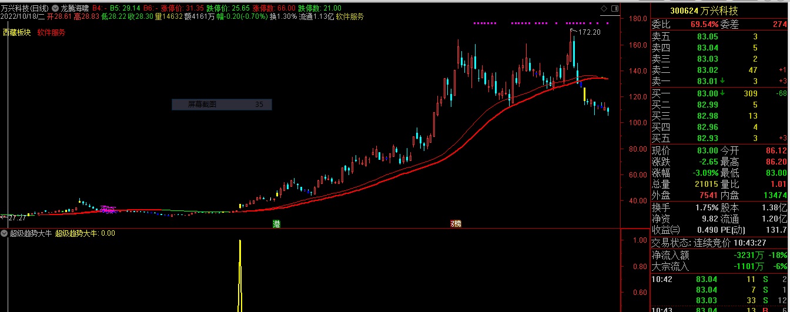Open the green 港 marker on the timeline
790x312 pixels.
coord(276,224)
